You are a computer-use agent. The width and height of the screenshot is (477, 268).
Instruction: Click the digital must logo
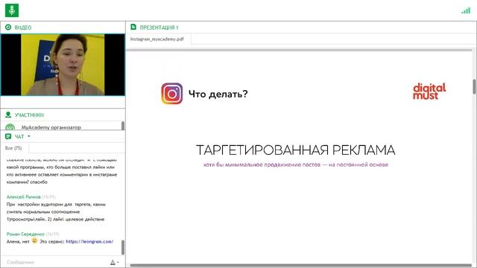coord(429,91)
